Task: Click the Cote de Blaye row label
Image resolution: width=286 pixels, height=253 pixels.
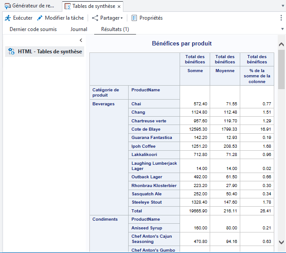Action: (146, 129)
